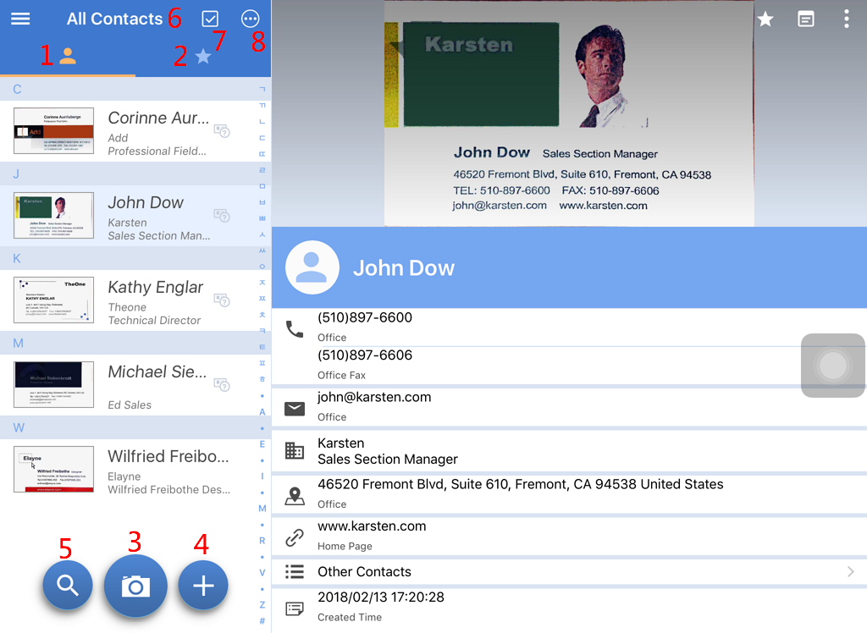
Task: Open the hamburger menu
Action: 20,19
